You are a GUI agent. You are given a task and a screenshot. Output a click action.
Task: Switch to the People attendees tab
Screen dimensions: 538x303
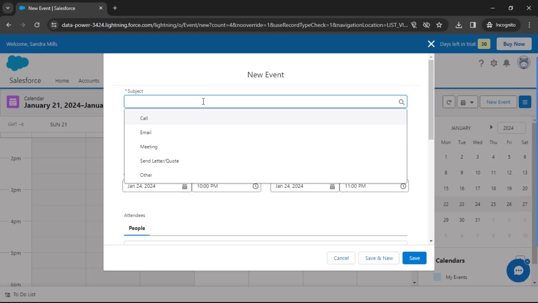tap(137, 228)
